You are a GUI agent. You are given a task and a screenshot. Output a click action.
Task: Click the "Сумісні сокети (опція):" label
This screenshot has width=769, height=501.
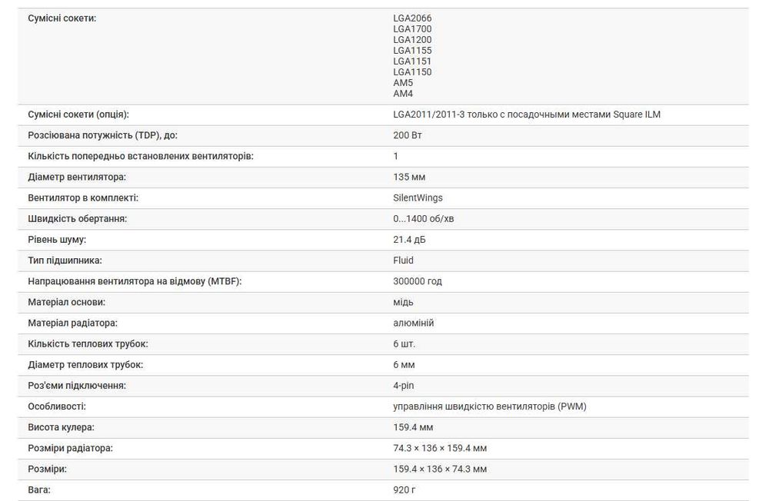click(78, 114)
